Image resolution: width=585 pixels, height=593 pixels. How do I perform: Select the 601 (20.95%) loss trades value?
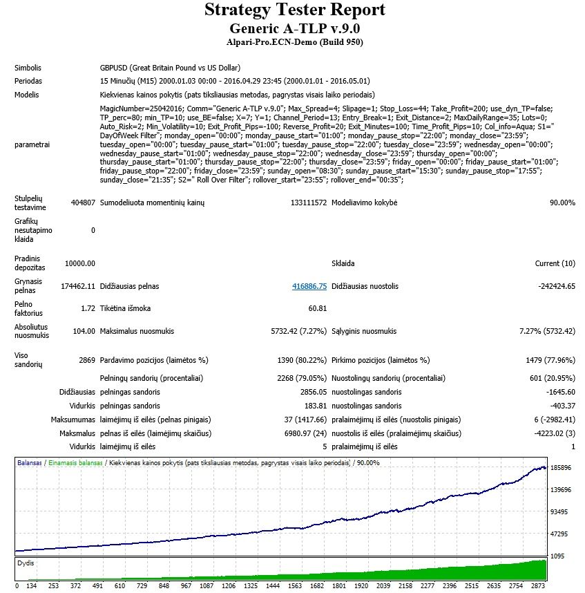[553, 378]
